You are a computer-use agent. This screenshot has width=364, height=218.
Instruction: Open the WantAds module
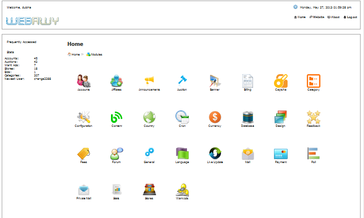click(x=182, y=191)
